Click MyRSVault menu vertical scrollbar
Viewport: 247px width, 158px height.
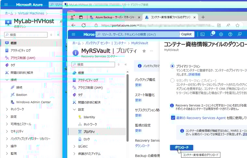[128, 108]
